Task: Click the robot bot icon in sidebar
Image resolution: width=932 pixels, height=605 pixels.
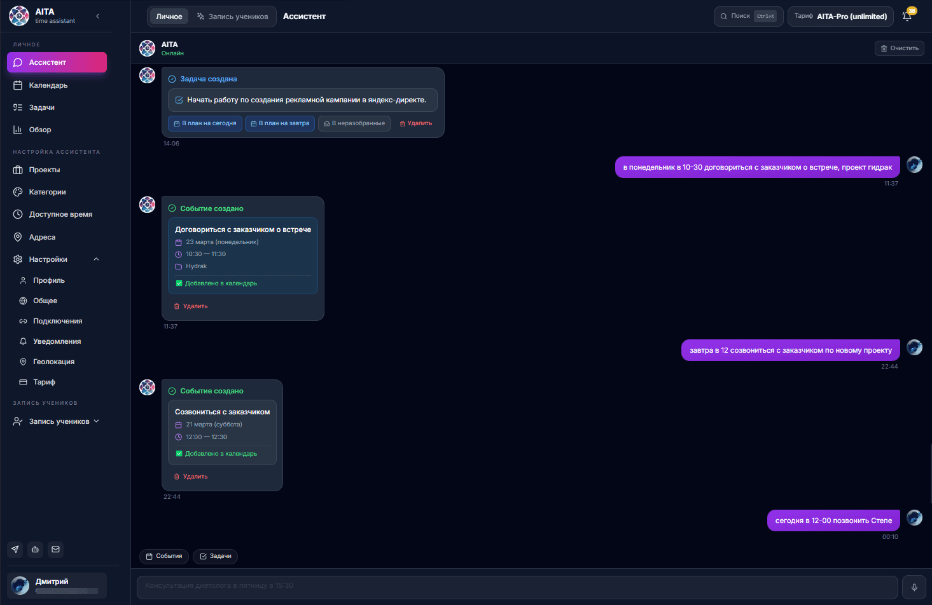Action: 36,550
